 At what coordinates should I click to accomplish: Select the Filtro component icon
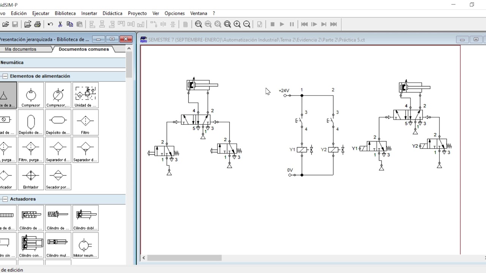pyautogui.click(x=85, y=122)
